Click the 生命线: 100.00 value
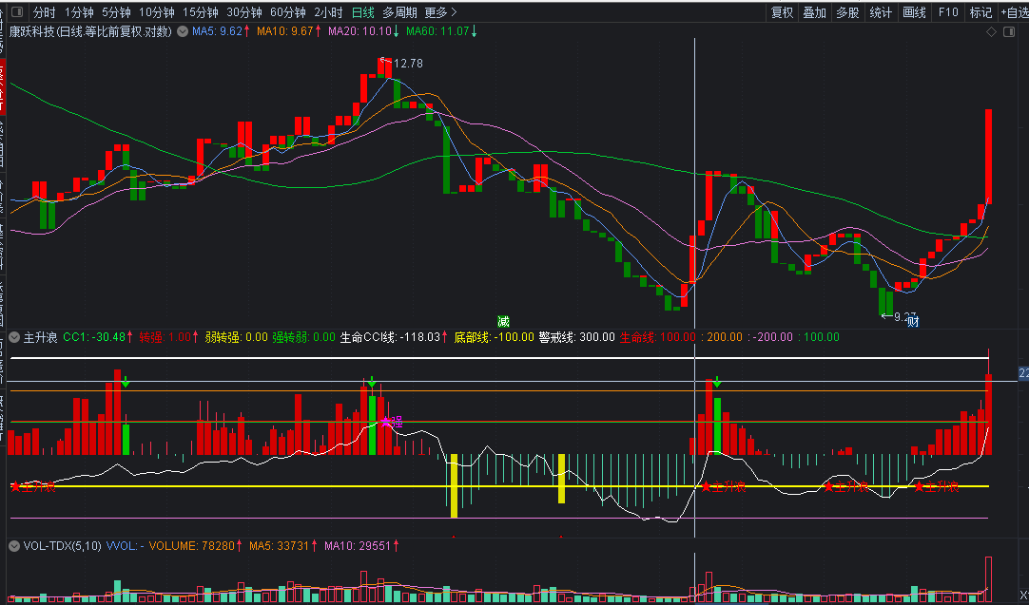 point(658,337)
